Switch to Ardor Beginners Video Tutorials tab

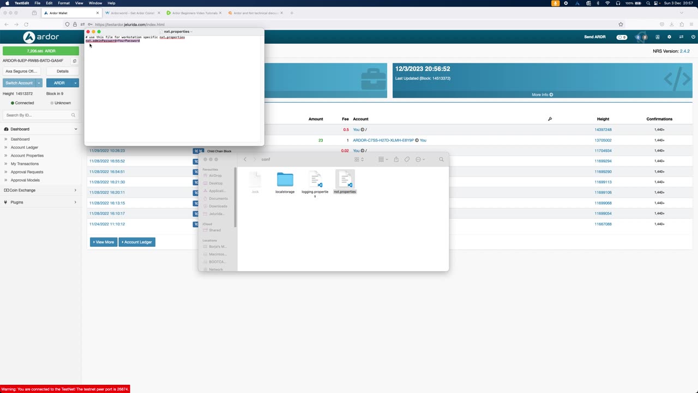coord(194,13)
